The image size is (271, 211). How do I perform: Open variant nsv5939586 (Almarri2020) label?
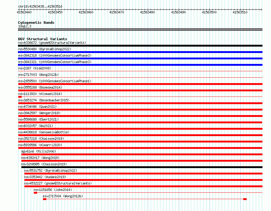point(40,145)
